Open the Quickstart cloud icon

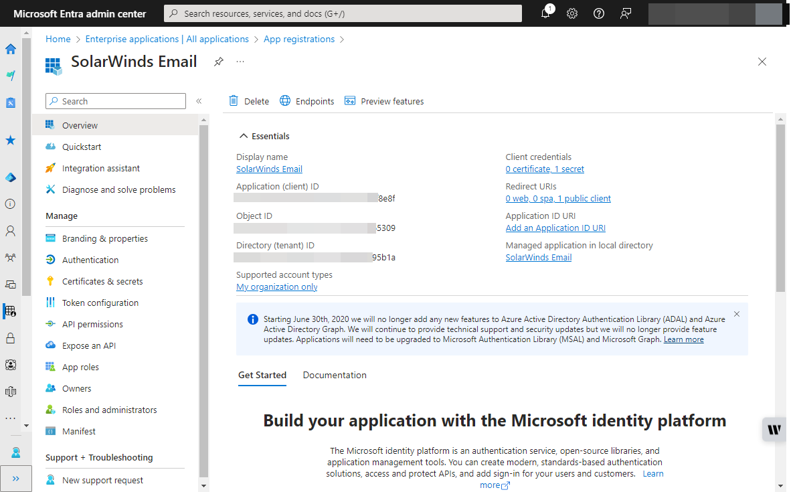coord(50,147)
